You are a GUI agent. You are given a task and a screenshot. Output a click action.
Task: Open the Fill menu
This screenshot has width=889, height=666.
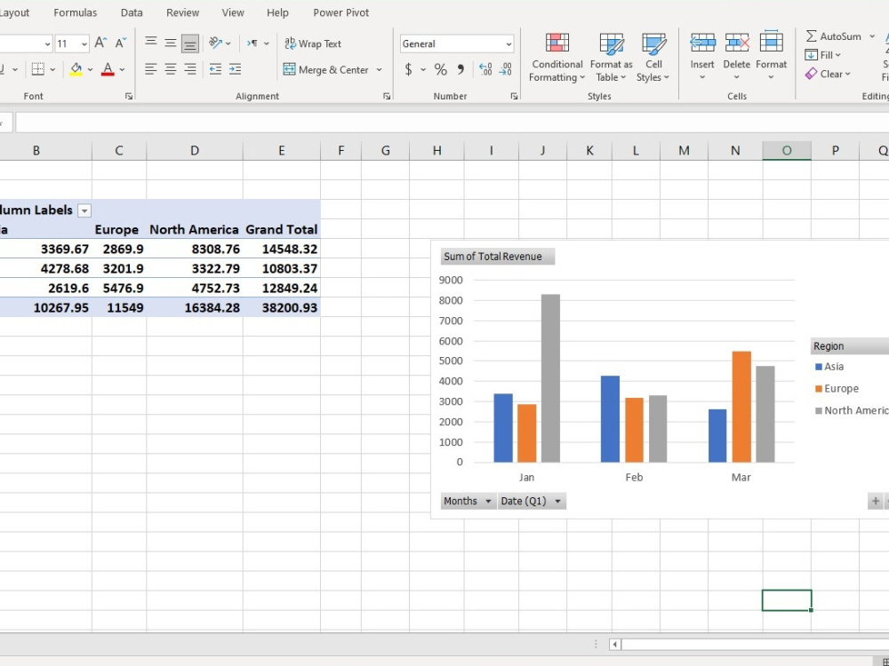coord(822,55)
